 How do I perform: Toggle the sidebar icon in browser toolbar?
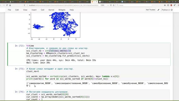point(168,5)
